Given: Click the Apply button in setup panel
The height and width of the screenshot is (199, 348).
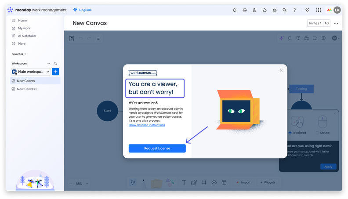Looking at the screenshot, I should [328, 166].
